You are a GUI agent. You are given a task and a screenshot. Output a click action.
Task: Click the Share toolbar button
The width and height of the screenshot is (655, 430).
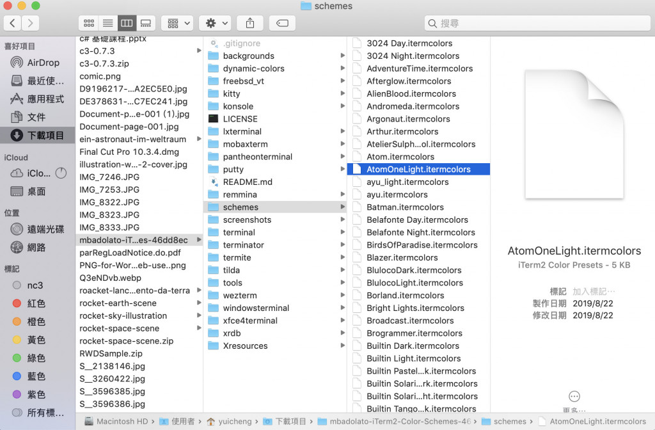(250, 23)
